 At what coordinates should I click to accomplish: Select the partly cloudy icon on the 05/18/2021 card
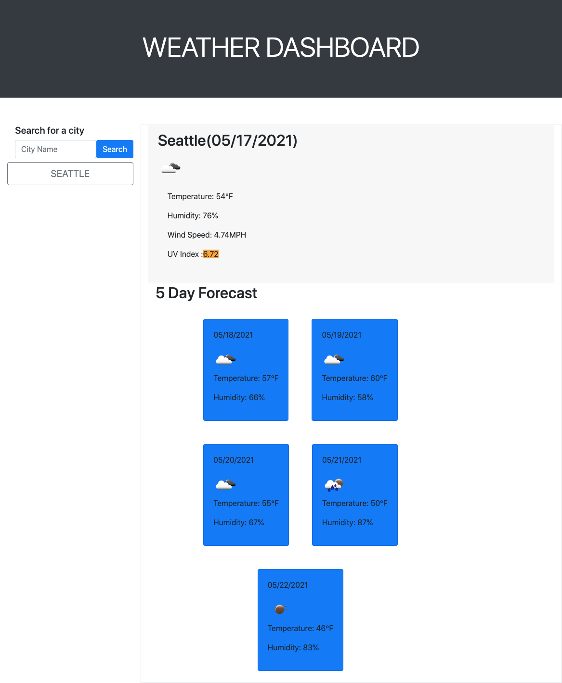225,359
